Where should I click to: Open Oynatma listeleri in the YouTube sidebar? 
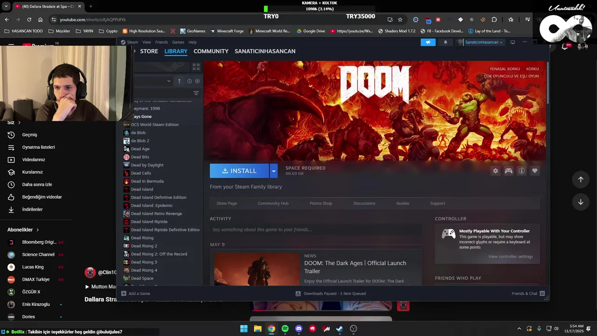(x=38, y=147)
